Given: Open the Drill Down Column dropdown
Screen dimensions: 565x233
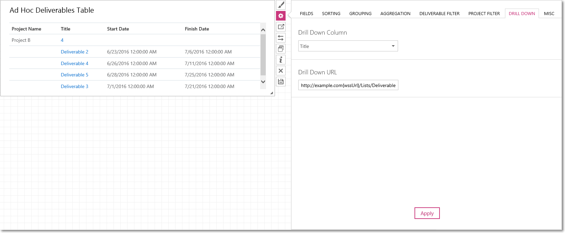Looking at the screenshot, I should [348, 46].
